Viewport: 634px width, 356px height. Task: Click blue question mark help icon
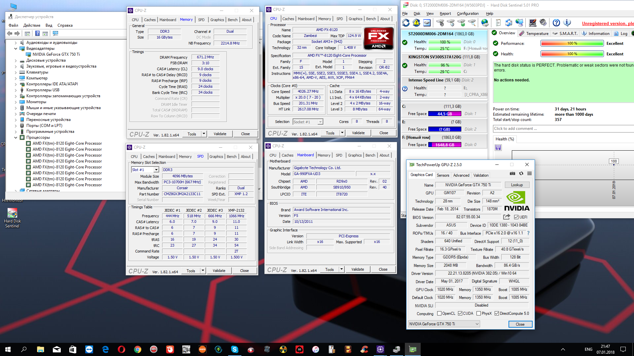556,23
